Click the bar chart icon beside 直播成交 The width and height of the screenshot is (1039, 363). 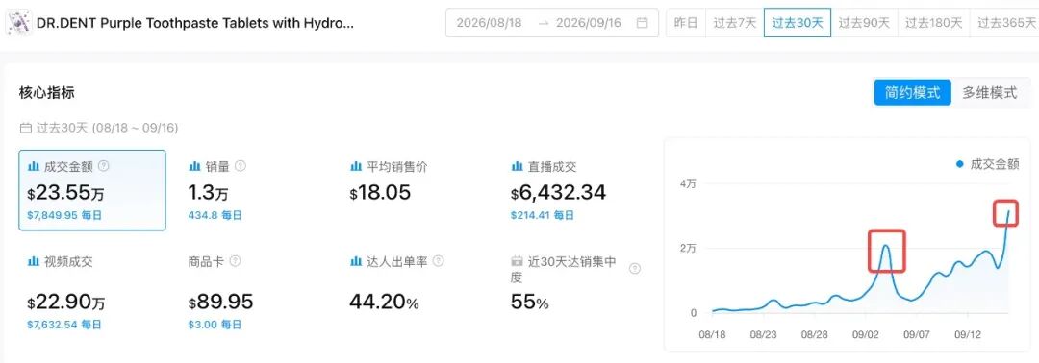(517, 167)
